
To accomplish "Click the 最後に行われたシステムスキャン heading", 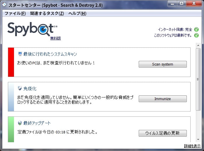I will (x=50, y=54).
